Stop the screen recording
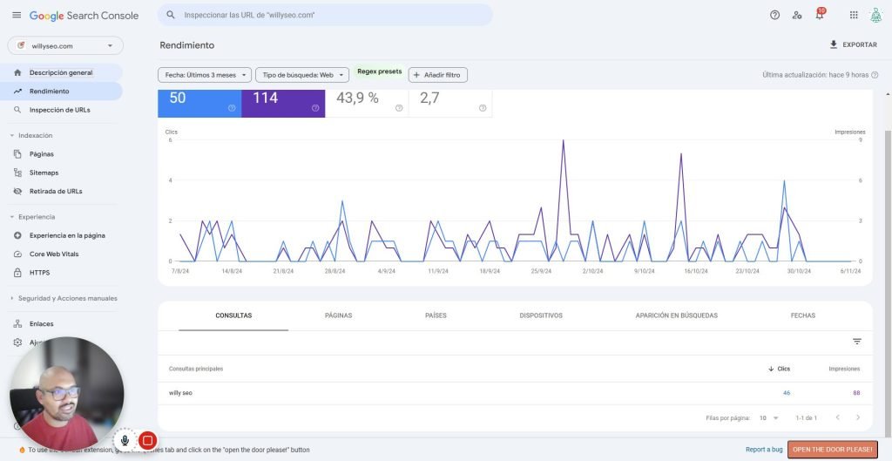The width and height of the screenshot is (892, 461). pos(147,440)
